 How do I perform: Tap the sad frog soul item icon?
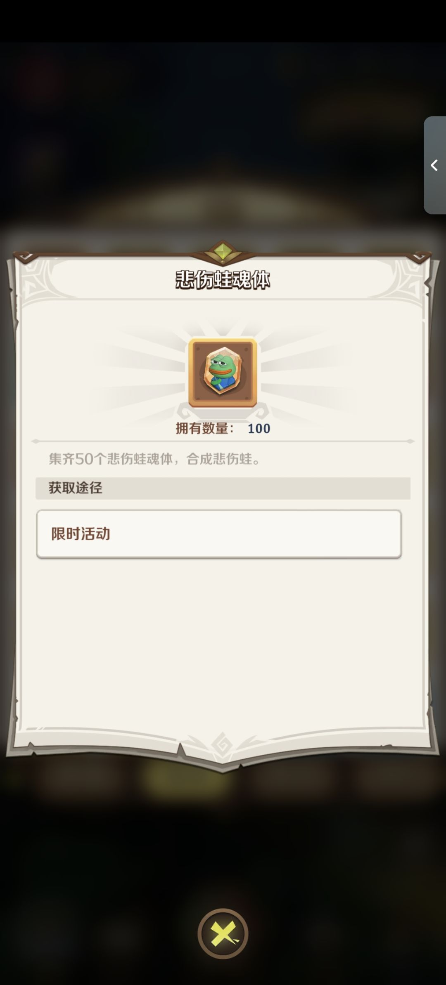pos(223,373)
